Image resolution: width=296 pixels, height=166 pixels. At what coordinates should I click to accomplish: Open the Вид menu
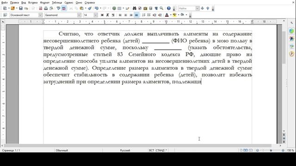24,3
